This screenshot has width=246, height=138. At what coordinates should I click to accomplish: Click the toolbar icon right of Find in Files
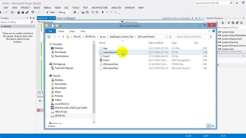pos(83,12)
